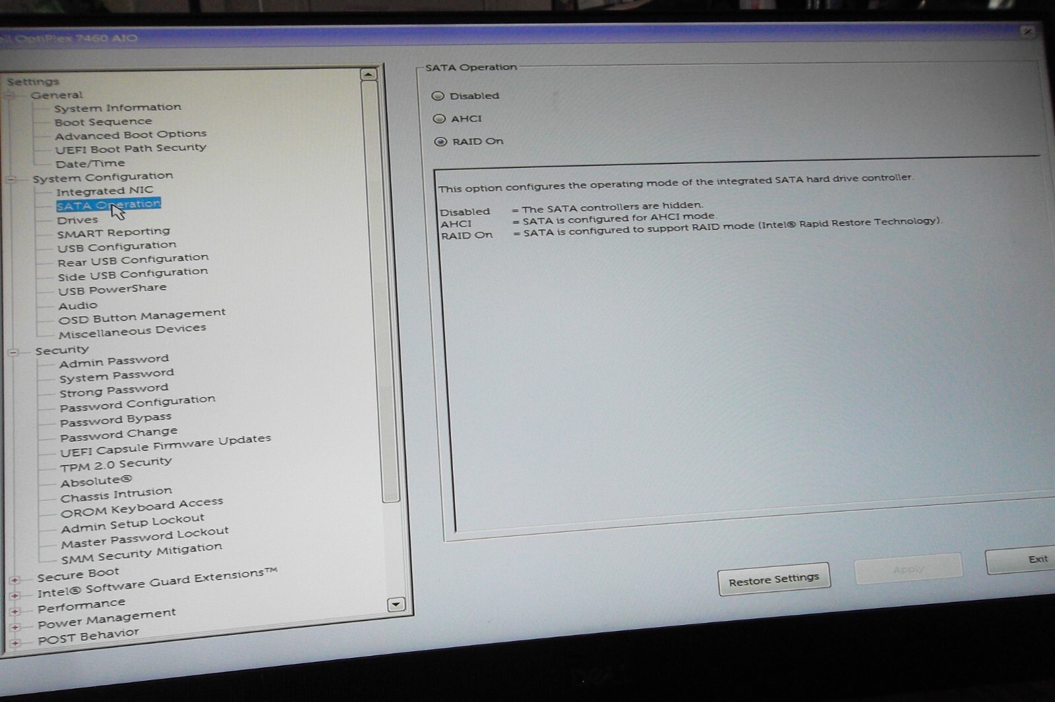Click the Apply button
The width and height of the screenshot is (1055, 702).
(x=908, y=569)
